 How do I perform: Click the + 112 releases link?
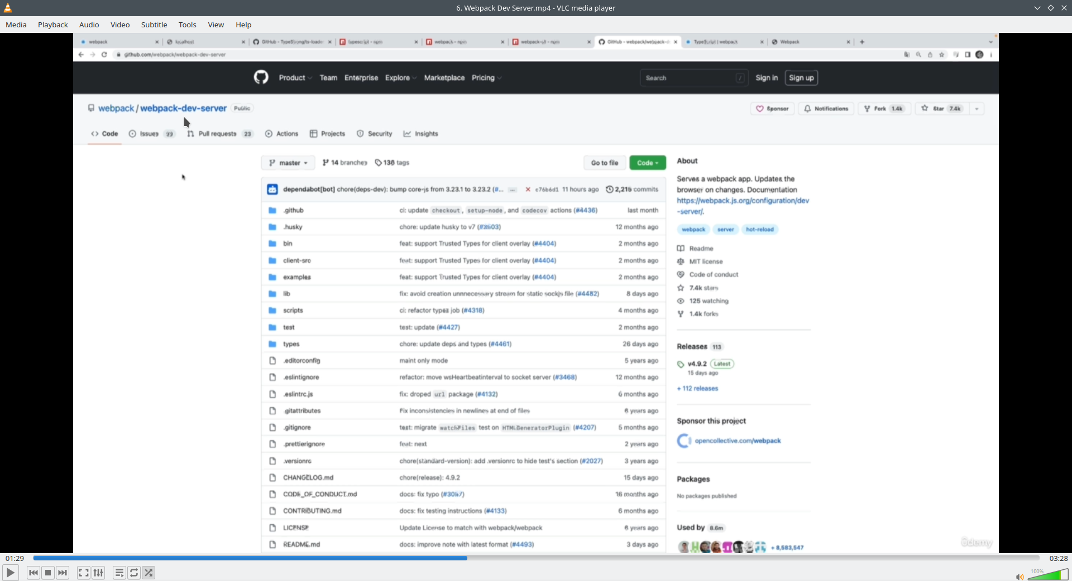coord(697,389)
